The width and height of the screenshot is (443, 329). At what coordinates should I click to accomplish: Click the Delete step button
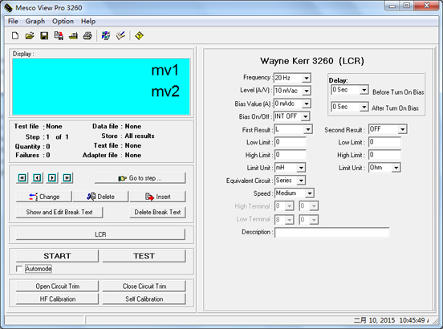(100, 197)
